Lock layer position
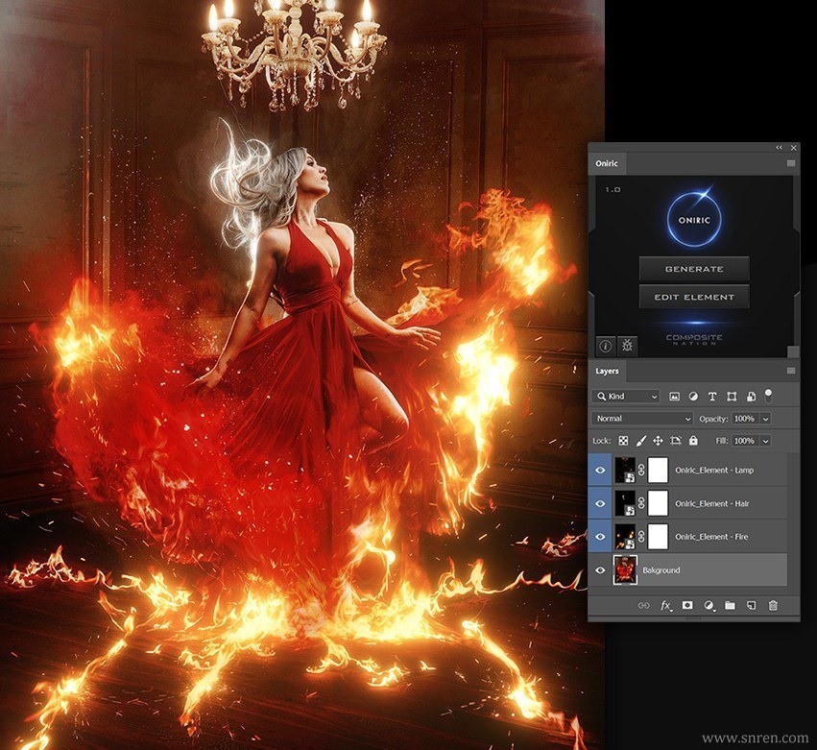Screen dimensions: 817x750 [x=658, y=441]
